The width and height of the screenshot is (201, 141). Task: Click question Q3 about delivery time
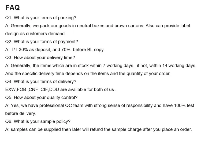[40, 58]
